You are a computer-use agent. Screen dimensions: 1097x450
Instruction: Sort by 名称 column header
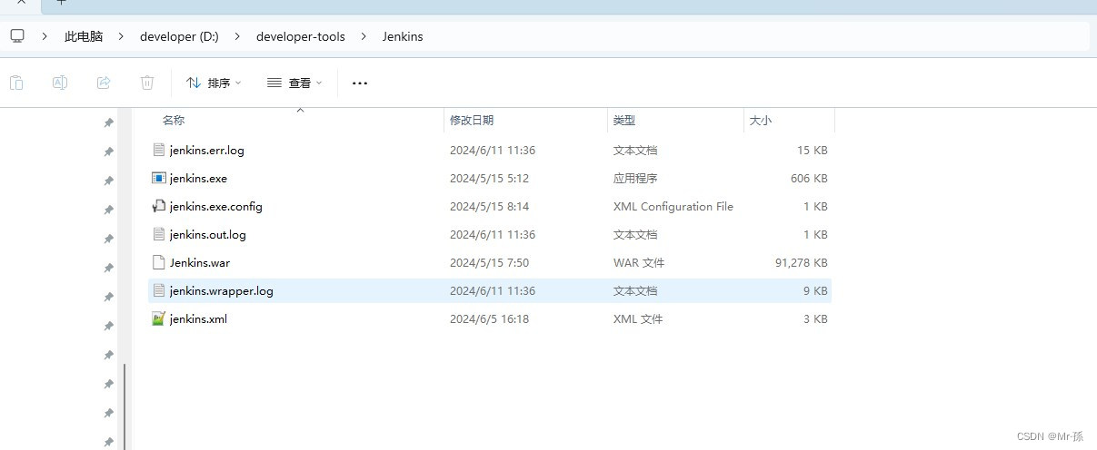coord(174,120)
